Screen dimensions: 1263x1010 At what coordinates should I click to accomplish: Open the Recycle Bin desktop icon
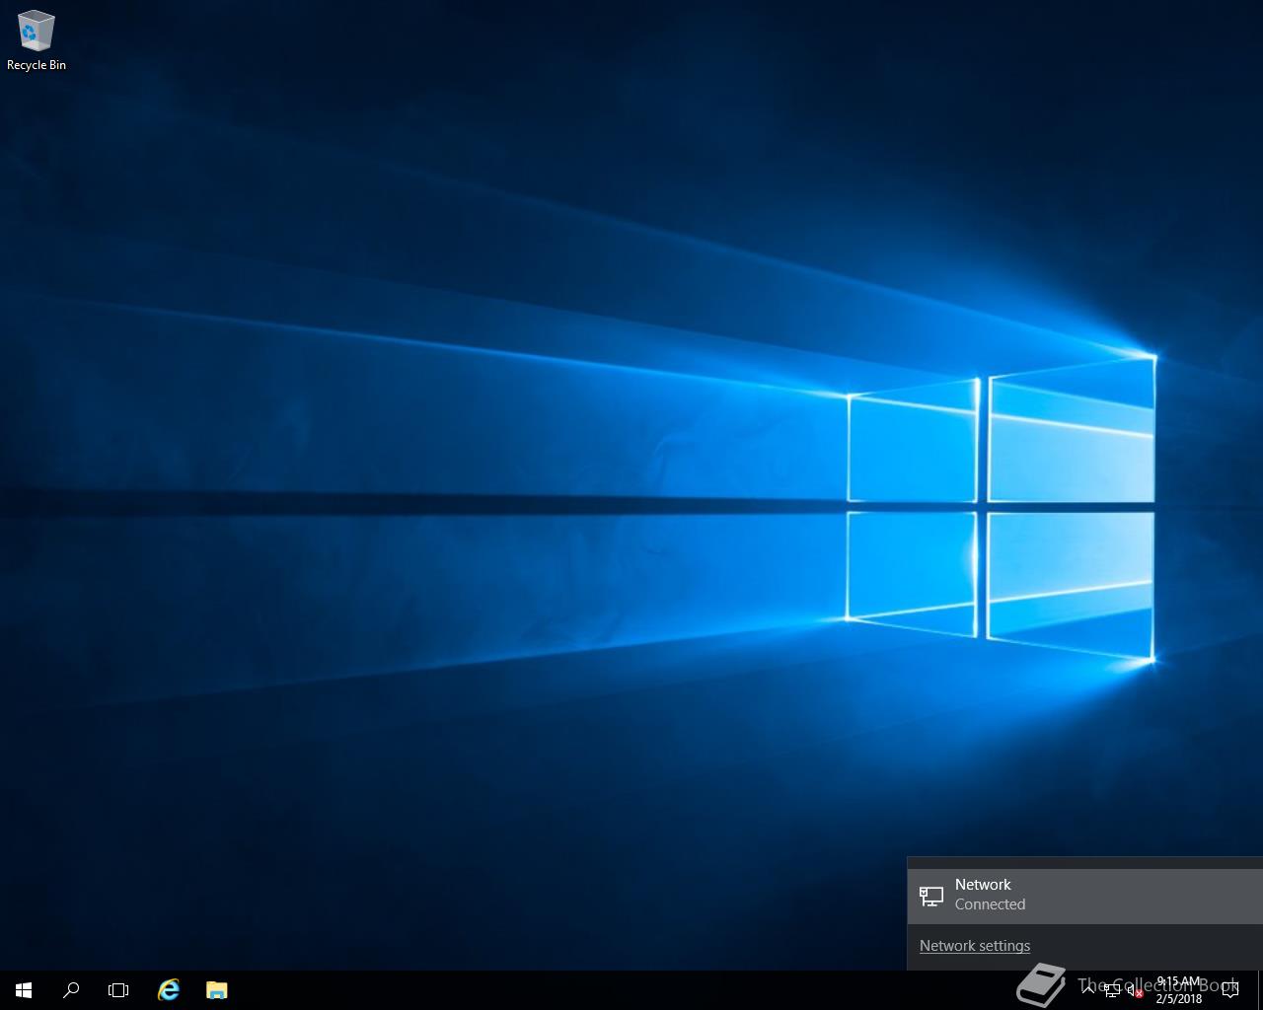coord(37,41)
